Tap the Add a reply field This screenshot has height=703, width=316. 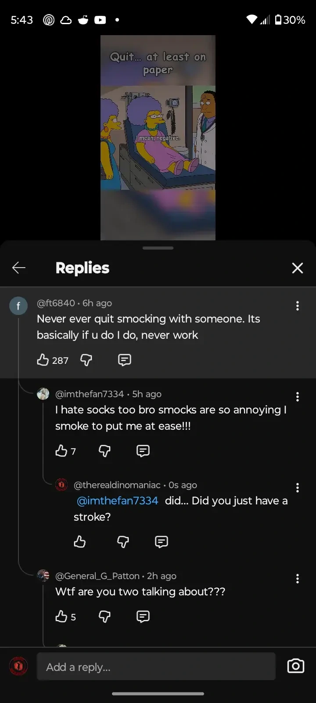tap(156, 667)
